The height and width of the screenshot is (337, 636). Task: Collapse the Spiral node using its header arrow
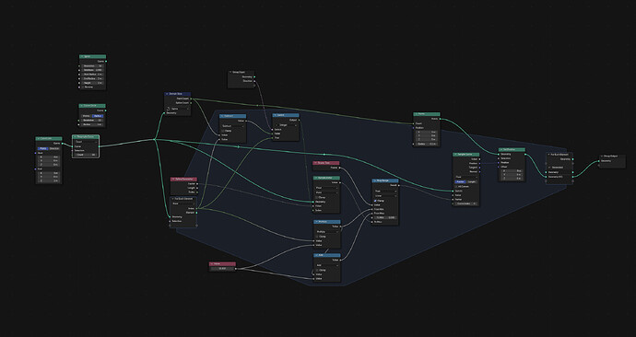pos(82,57)
